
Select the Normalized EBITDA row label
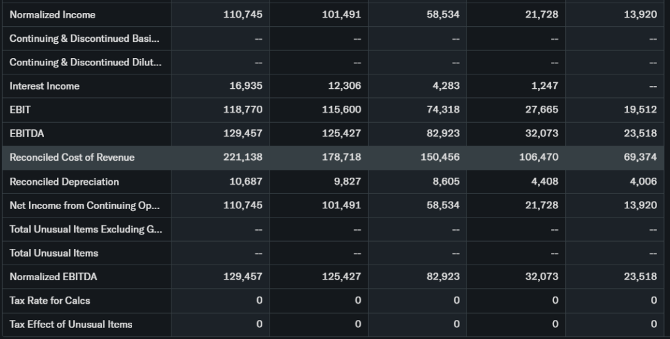[53, 277]
